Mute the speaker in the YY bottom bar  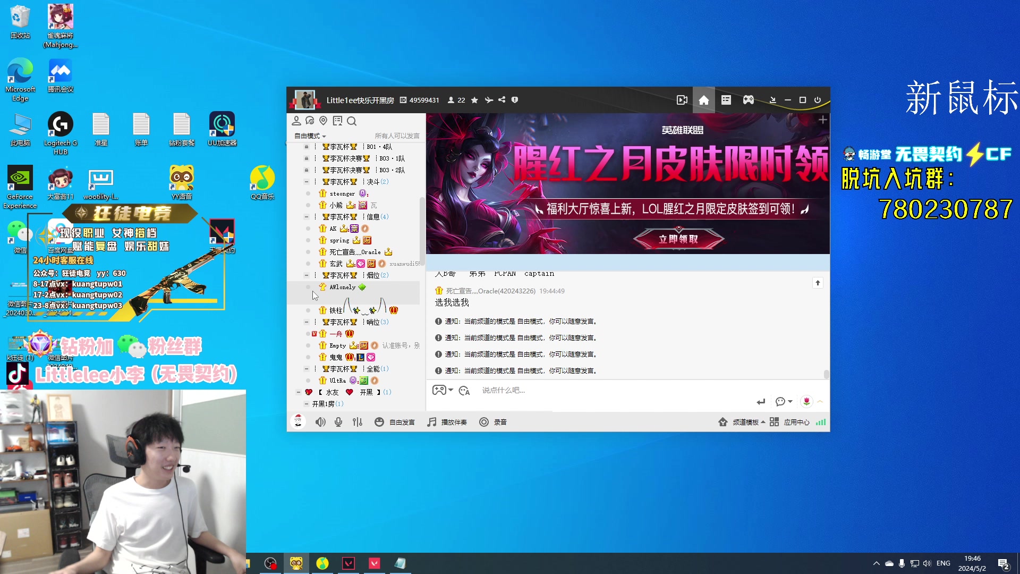pyautogui.click(x=320, y=422)
